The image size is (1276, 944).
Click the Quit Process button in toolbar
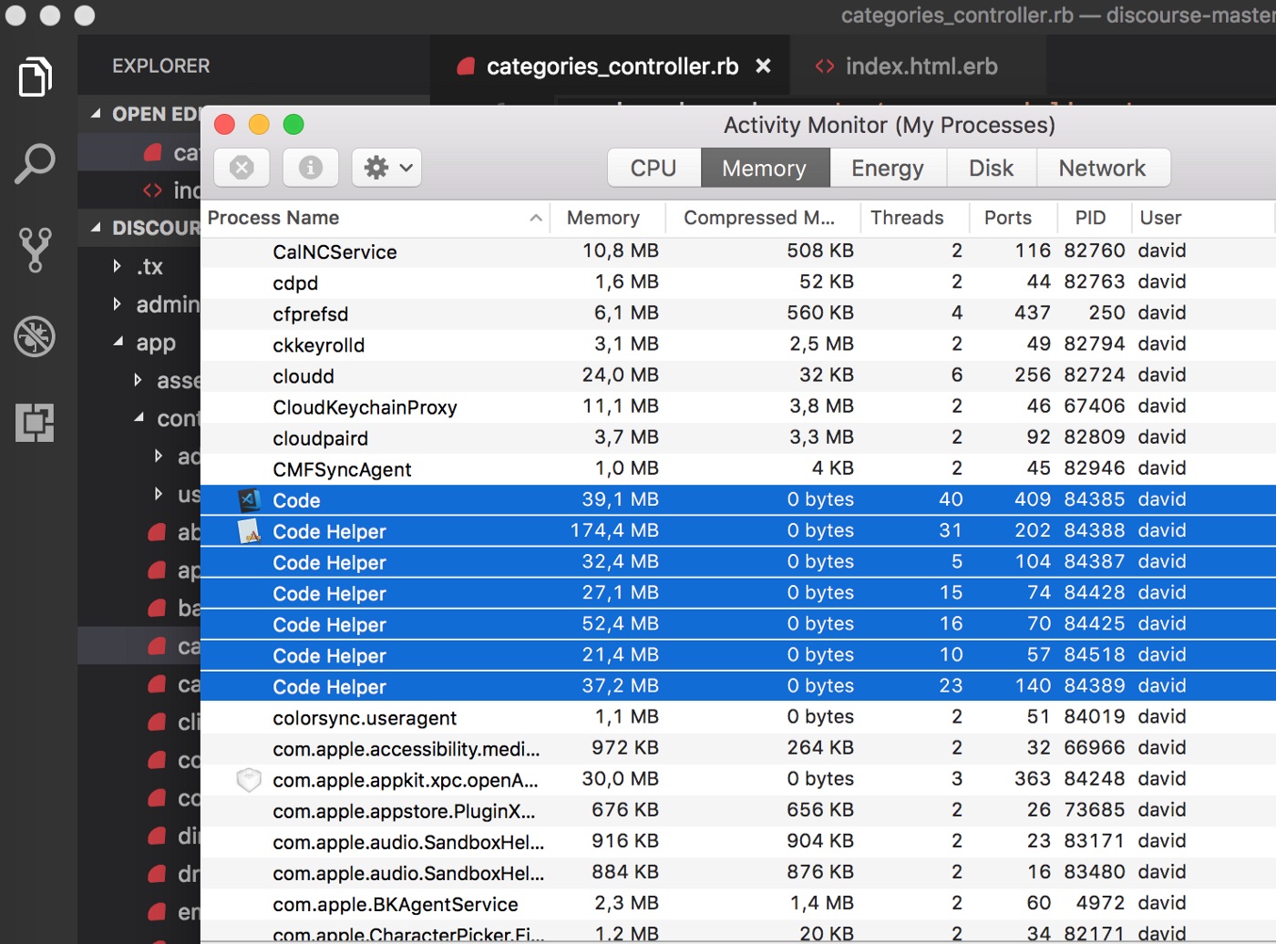click(x=242, y=168)
